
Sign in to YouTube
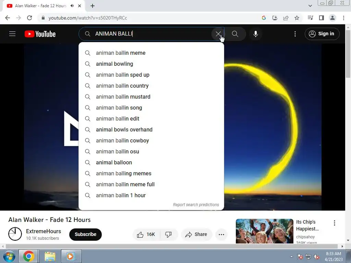point(322,34)
